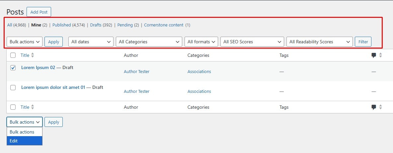Viewport: 393px width, 153px height.
Task: Open the All SEO Scores dropdown
Action: (x=252, y=42)
